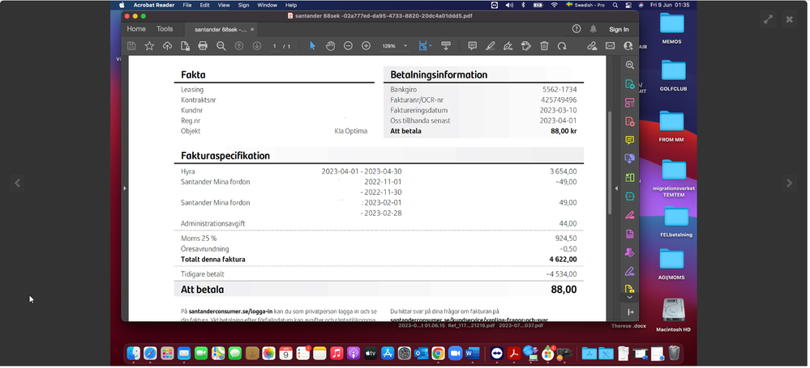Close the santander 88sek document tab

tap(252, 29)
